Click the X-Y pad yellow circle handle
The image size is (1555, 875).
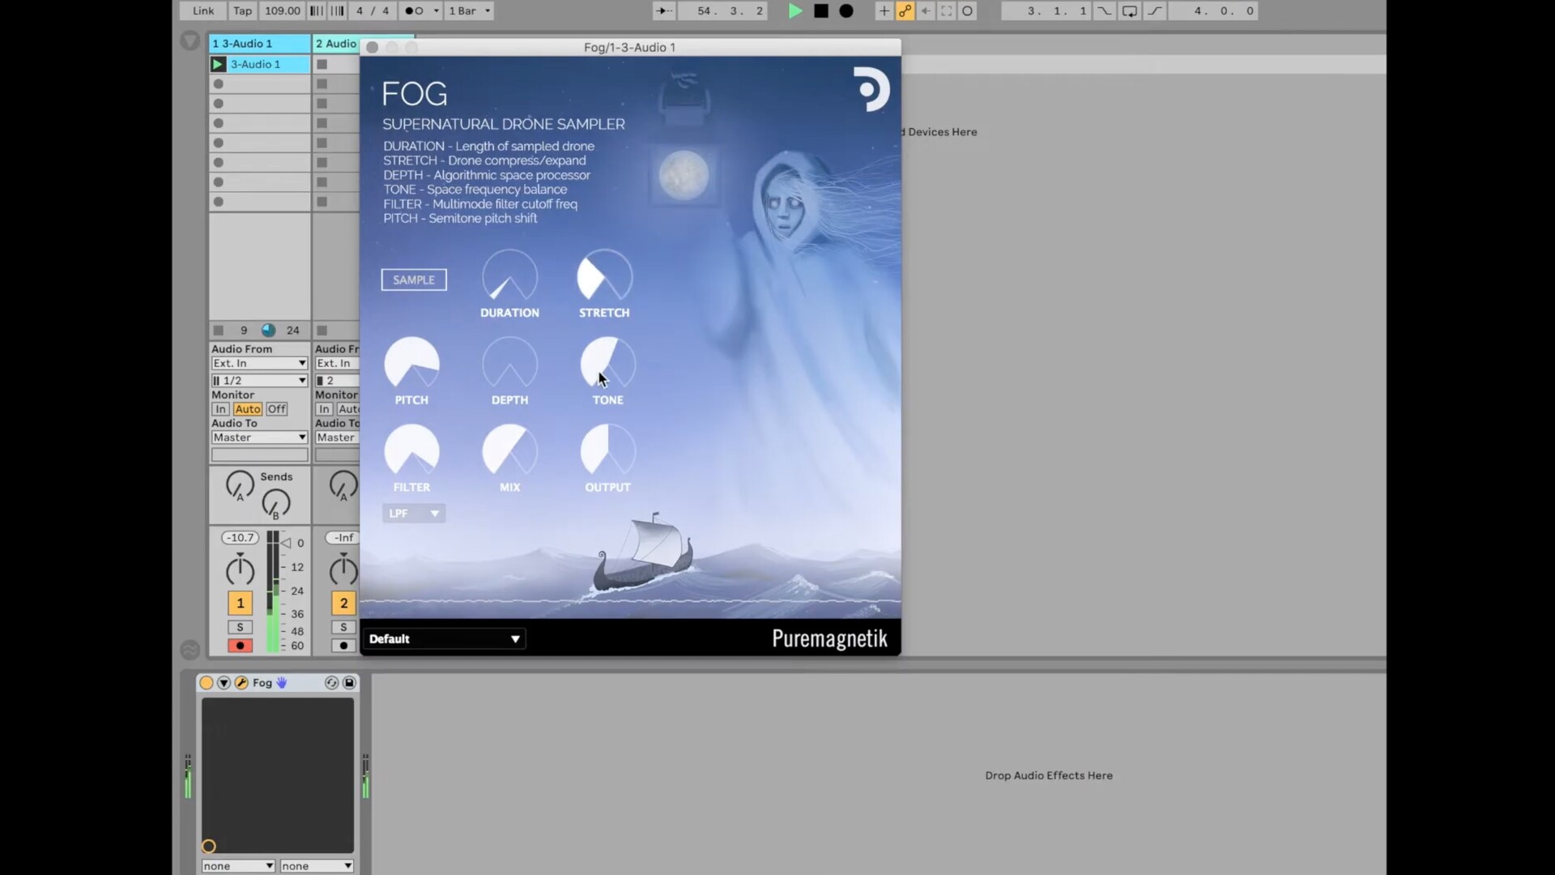209,847
